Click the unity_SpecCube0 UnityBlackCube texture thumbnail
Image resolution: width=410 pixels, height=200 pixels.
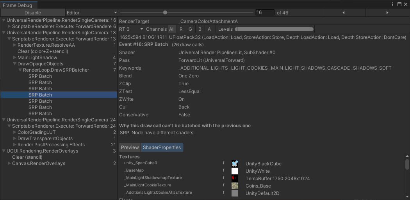click(x=235, y=164)
